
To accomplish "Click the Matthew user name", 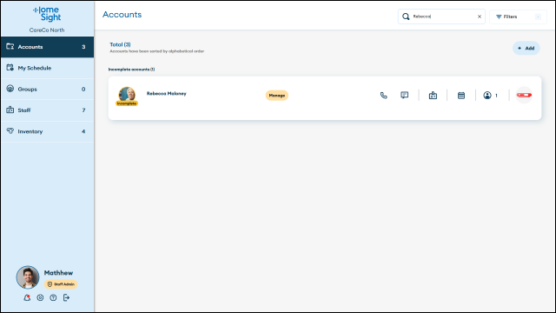I will [58, 273].
